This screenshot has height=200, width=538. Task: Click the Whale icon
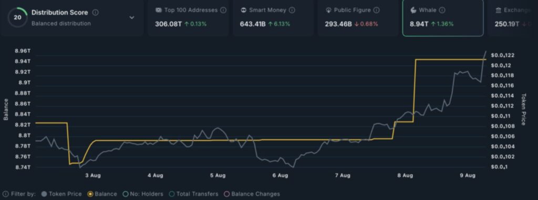[413, 10]
